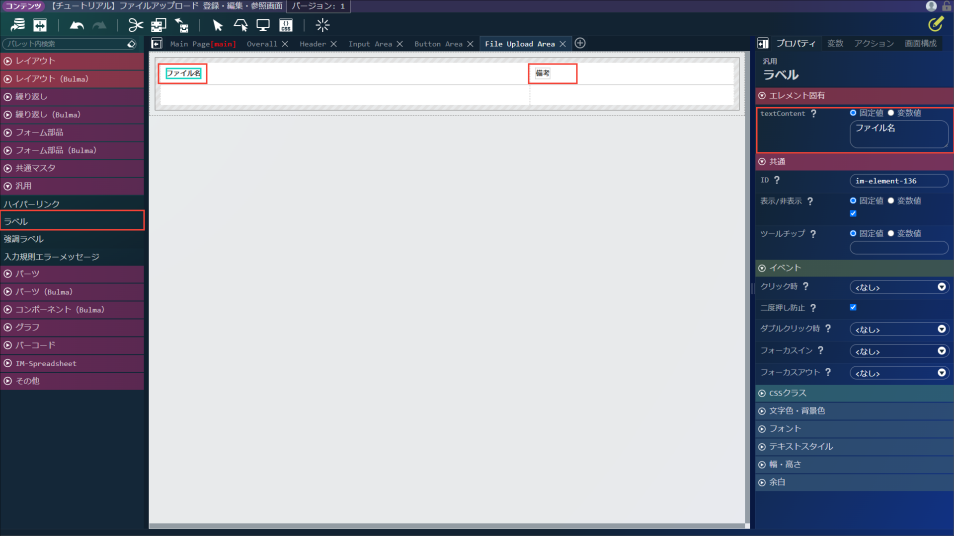The image size is (954, 536).
Task: Select 変数値 radio for ツールチップ
Action: [891, 233]
